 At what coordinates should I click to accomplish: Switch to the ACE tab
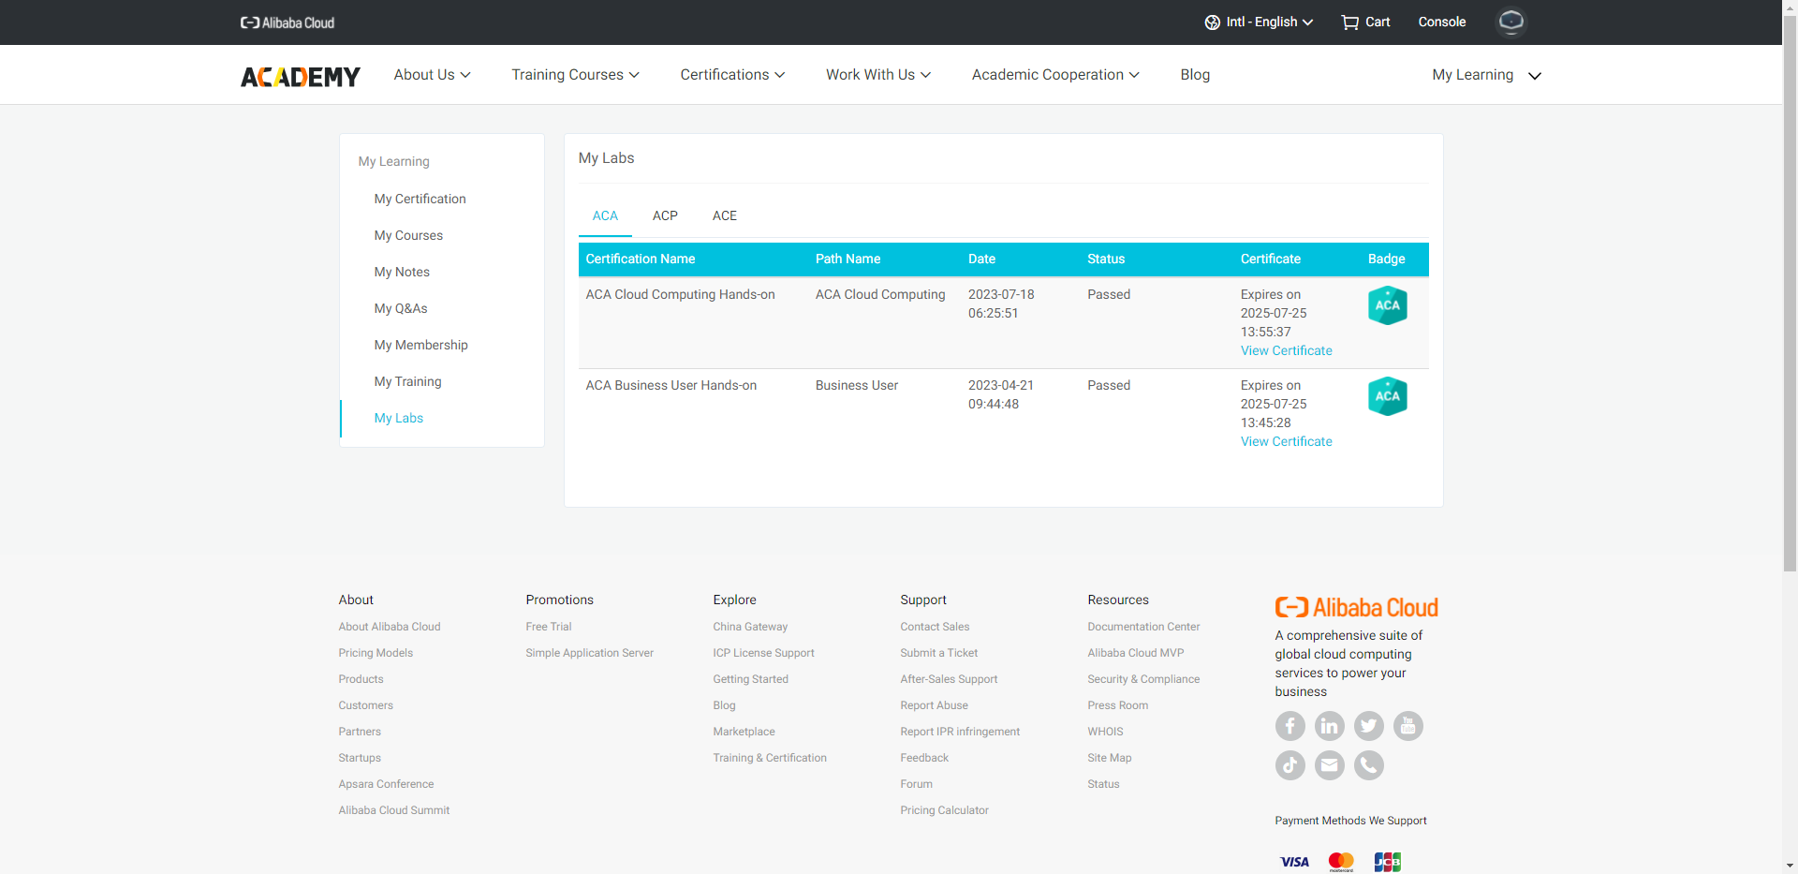click(x=724, y=215)
